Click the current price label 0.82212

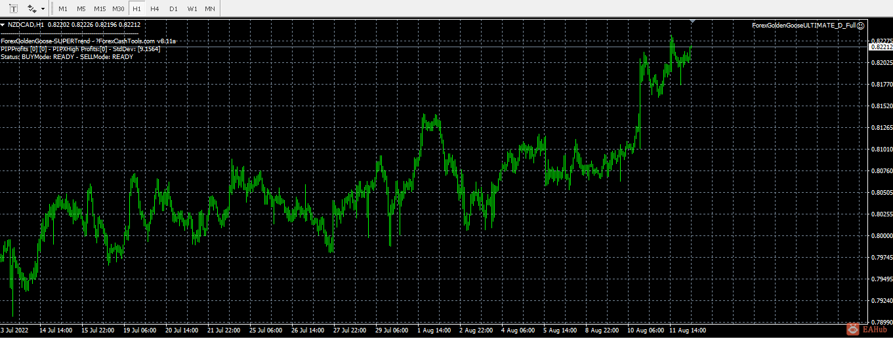click(x=881, y=47)
